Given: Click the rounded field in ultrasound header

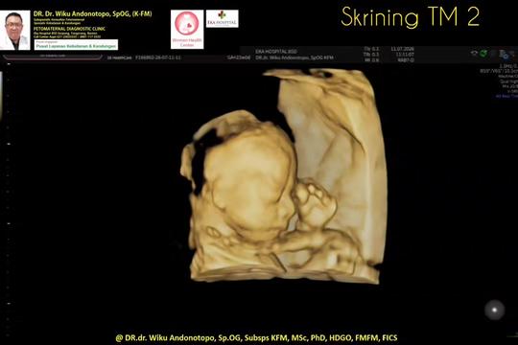Looking at the screenshot, I should click(53, 57).
